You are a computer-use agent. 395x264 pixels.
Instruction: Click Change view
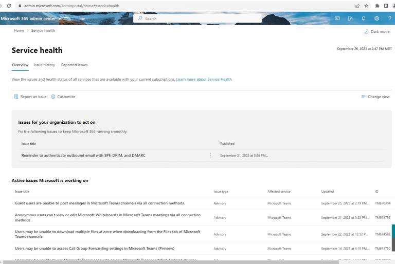point(375,97)
